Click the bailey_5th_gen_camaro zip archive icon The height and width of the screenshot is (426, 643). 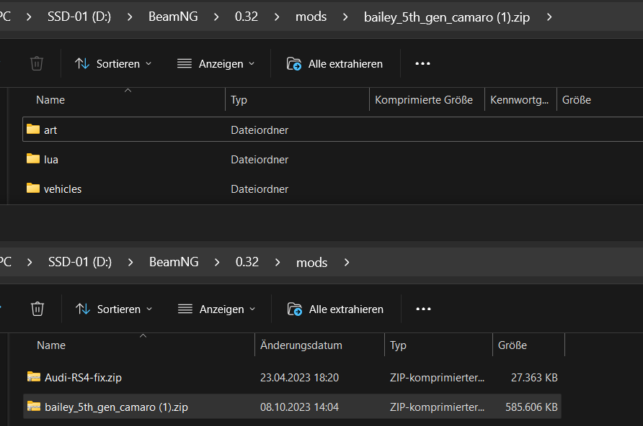pyautogui.click(x=34, y=406)
